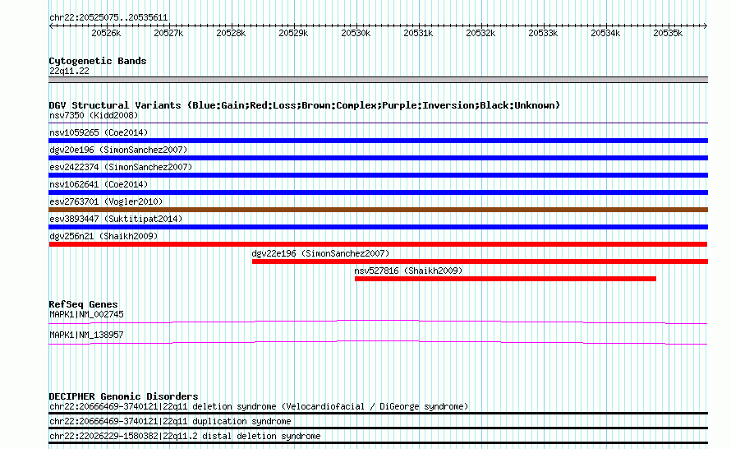Select the dgv22e196 (SimonSanchez2007) label
This screenshot has width=731, height=449.
coord(320,253)
